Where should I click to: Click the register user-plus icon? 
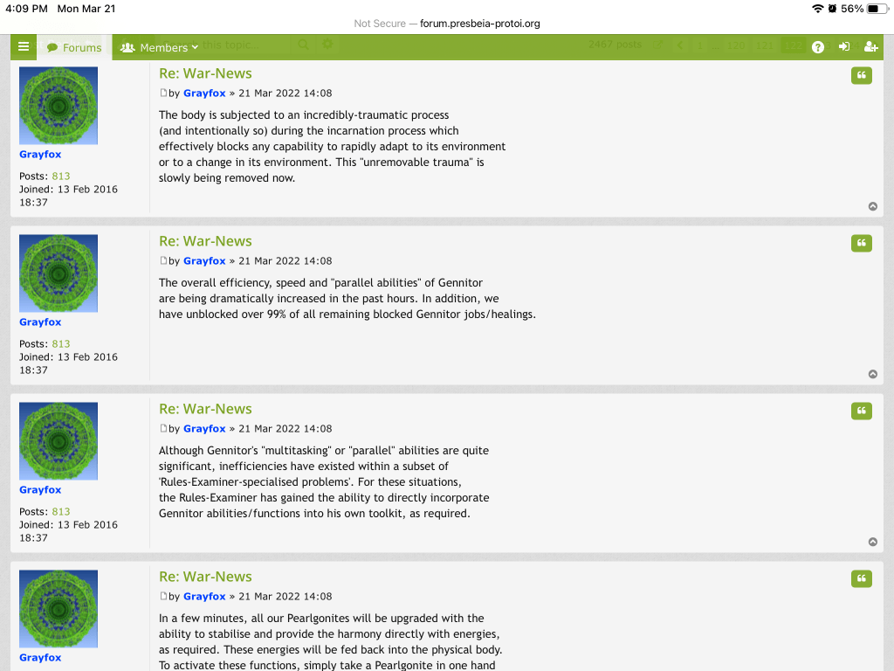coord(870,47)
